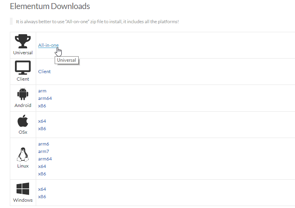Viewport: 295px width, 208px height.
Task: Download Windows x86 build
Action: pyautogui.click(x=42, y=197)
